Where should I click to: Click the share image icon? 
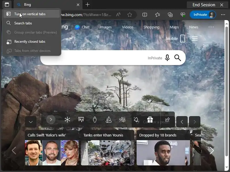[167, 120]
